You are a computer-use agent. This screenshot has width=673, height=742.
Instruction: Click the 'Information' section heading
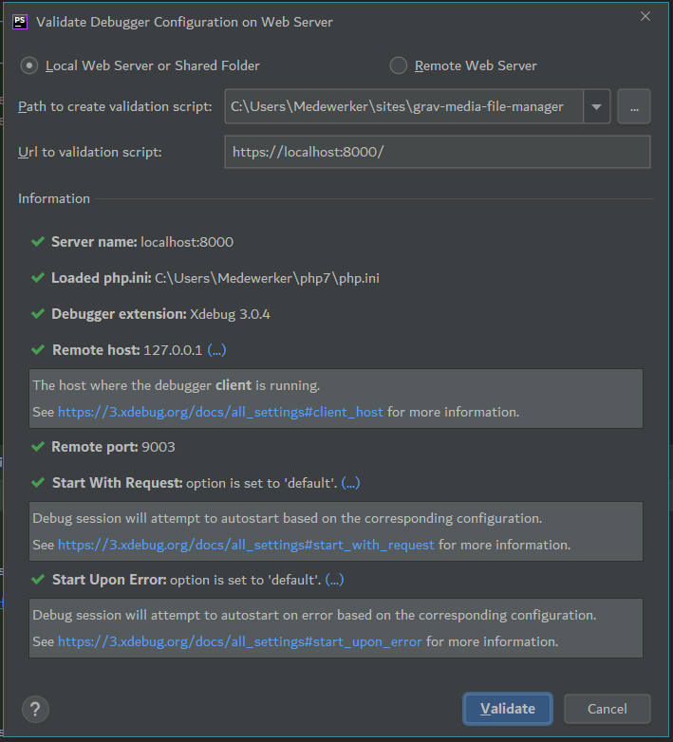click(x=54, y=198)
